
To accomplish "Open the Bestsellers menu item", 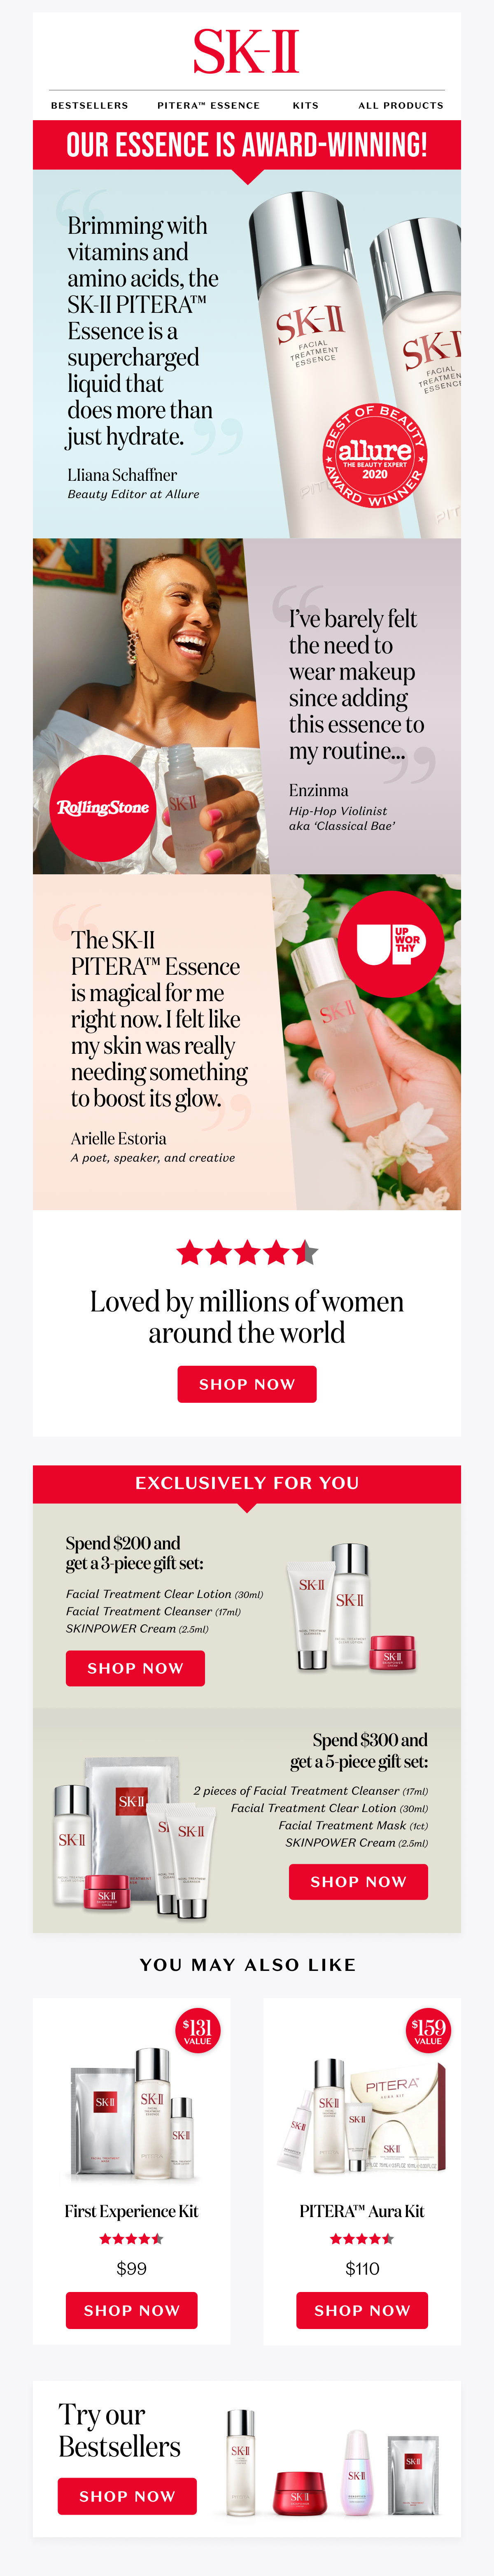I will point(90,105).
